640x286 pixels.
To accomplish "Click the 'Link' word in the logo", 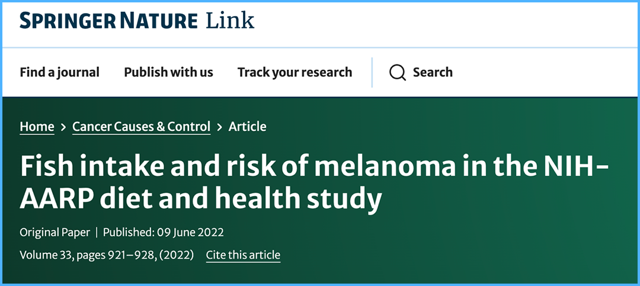I will click(x=230, y=20).
